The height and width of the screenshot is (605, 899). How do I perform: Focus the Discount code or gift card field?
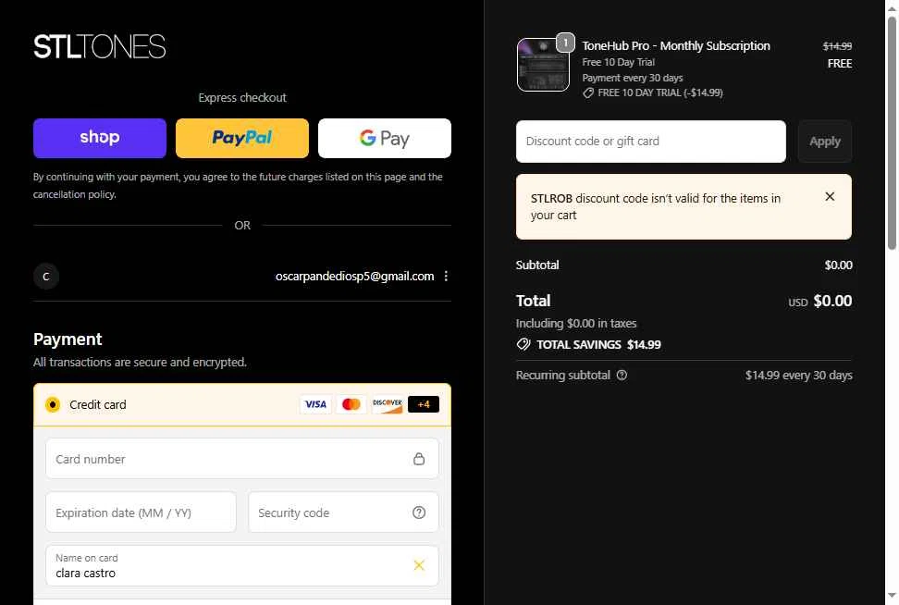[x=651, y=142]
